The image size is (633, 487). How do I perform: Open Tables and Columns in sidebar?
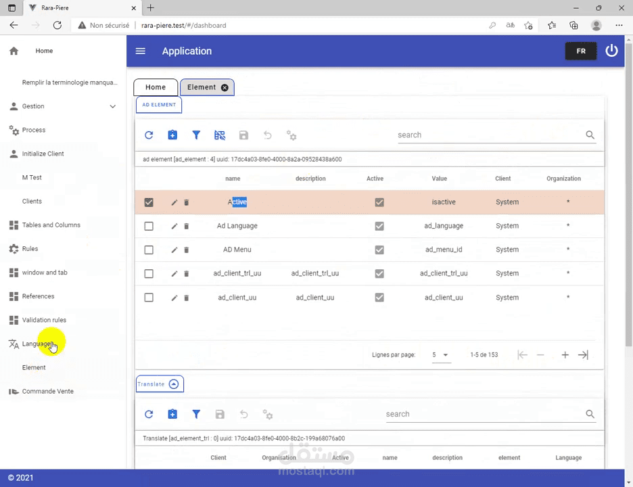point(51,225)
